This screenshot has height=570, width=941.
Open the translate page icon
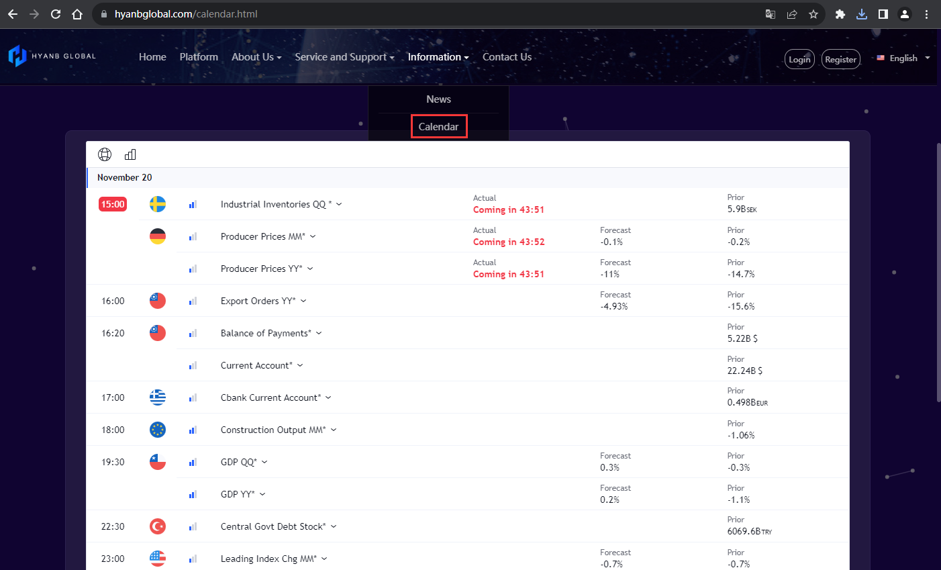click(771, 14)
